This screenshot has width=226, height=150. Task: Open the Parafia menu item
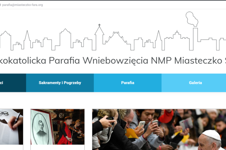click(128, 83)
